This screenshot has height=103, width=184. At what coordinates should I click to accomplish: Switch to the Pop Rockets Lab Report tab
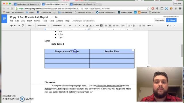tap(27, 4)
